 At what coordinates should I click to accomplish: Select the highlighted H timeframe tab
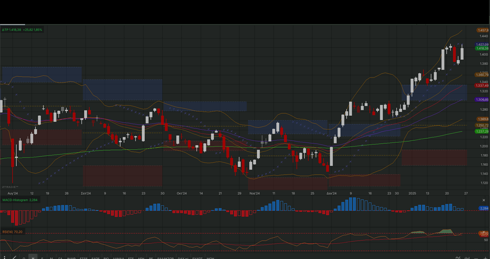(x=33, y=257)
